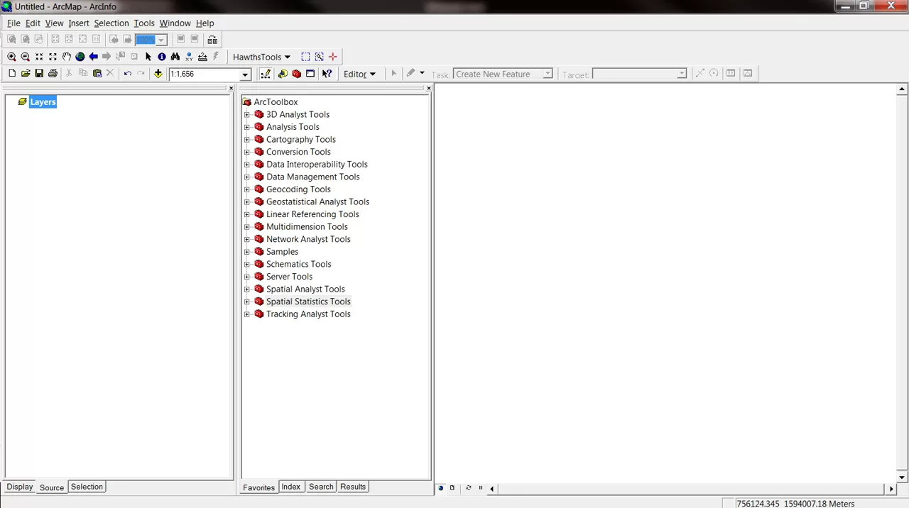Screen dimensions: 909x508
Task: Switch to ArcToolbox Results tab
Action: coord(353,487)
